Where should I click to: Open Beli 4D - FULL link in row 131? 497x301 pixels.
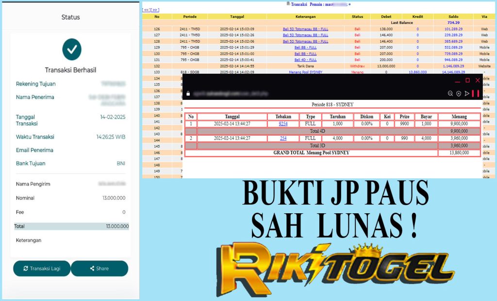[x=305, y=60]
